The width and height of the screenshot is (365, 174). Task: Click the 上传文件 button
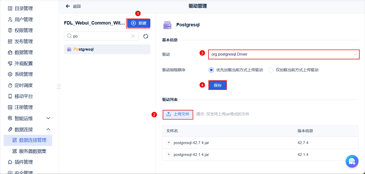point(178,114)
